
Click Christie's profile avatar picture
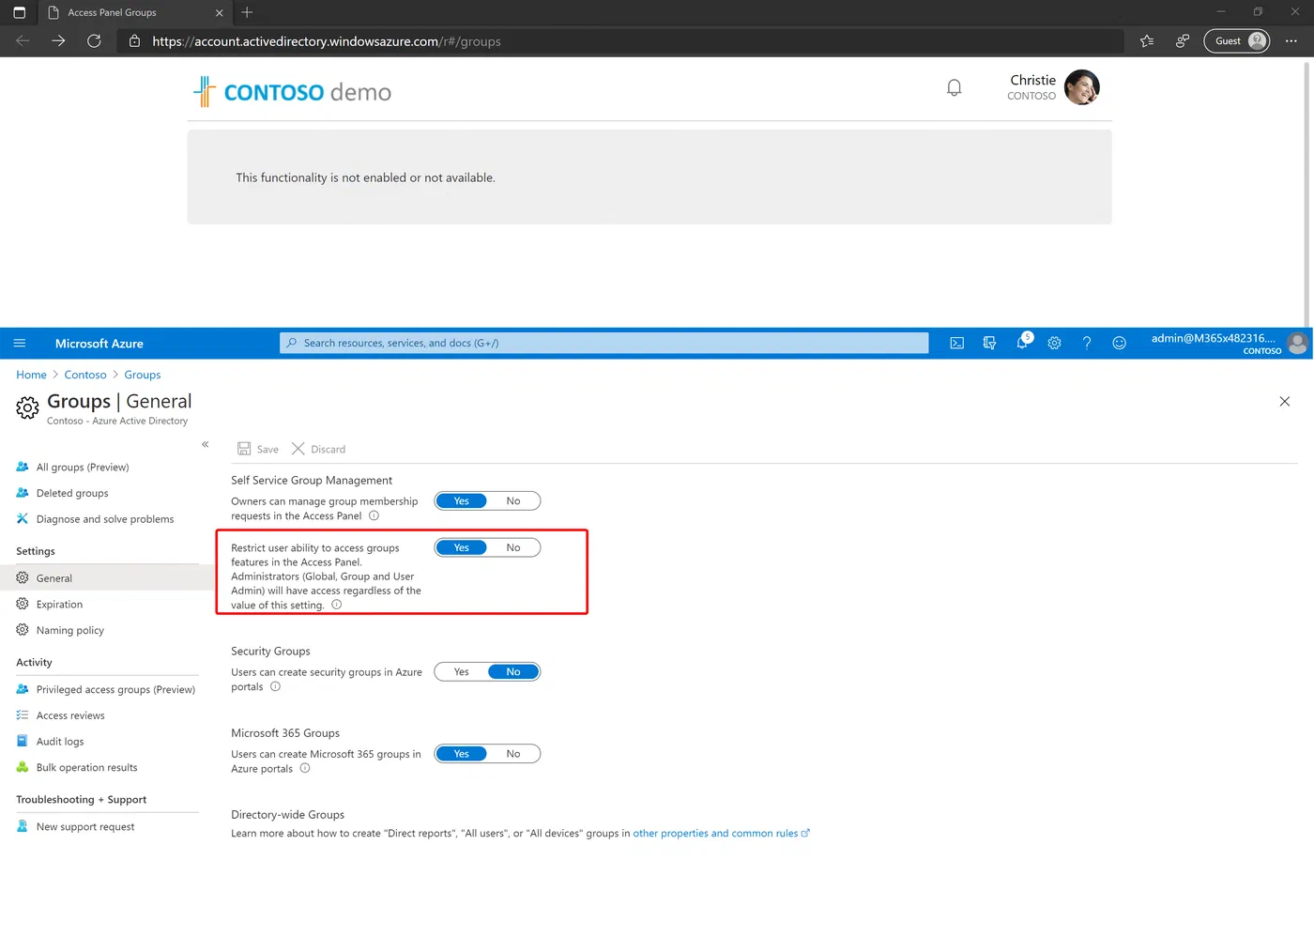1082,87
